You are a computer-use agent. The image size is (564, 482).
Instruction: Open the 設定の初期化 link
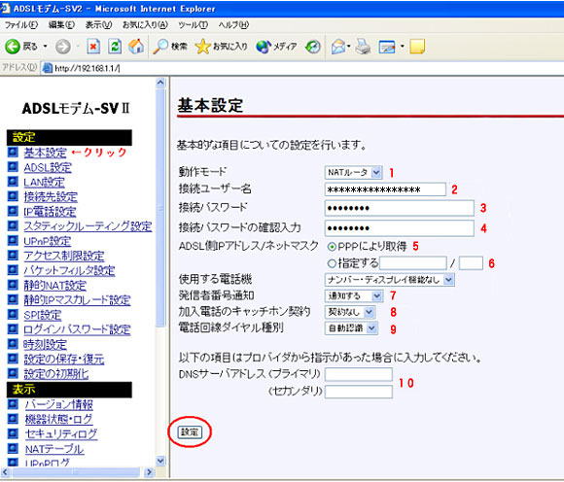tap(56, 374)
